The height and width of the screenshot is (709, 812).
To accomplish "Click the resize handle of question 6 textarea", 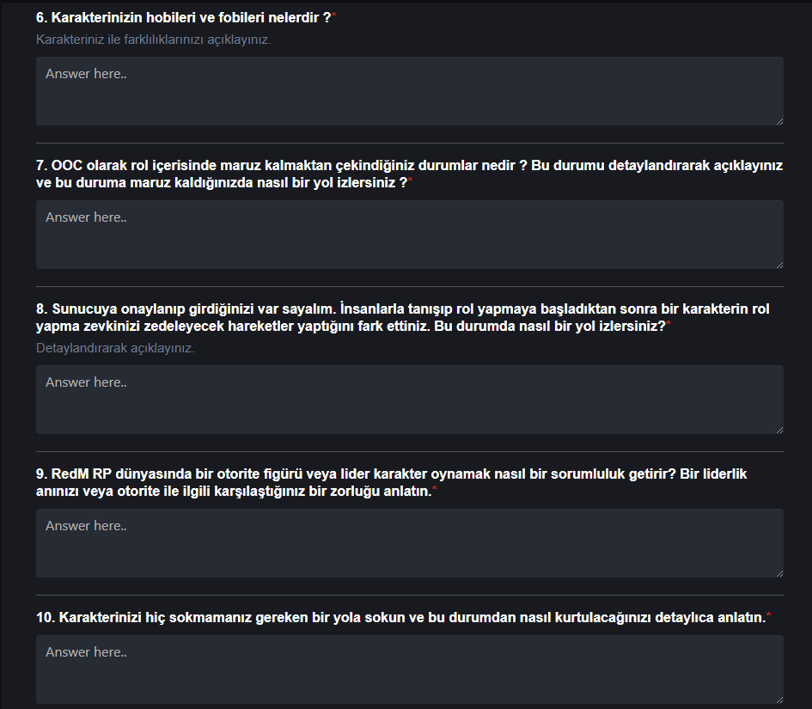I will tap(779, 121).
